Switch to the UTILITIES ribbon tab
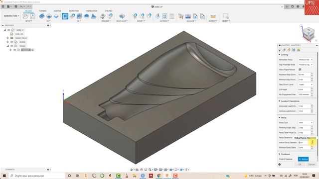This screenshot has width=319, height=179. tap(109, 11)
